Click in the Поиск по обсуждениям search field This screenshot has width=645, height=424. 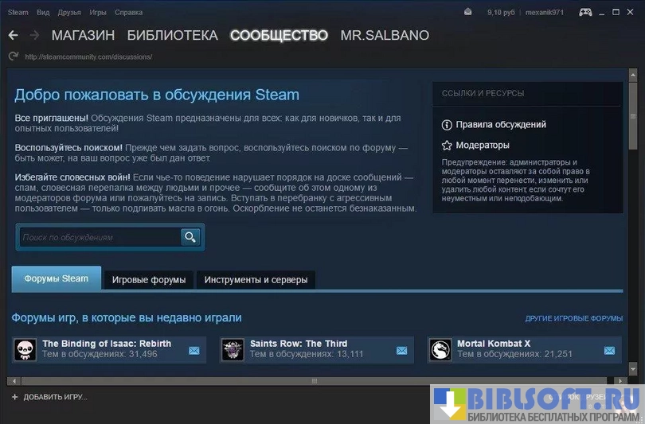point(100,237)
